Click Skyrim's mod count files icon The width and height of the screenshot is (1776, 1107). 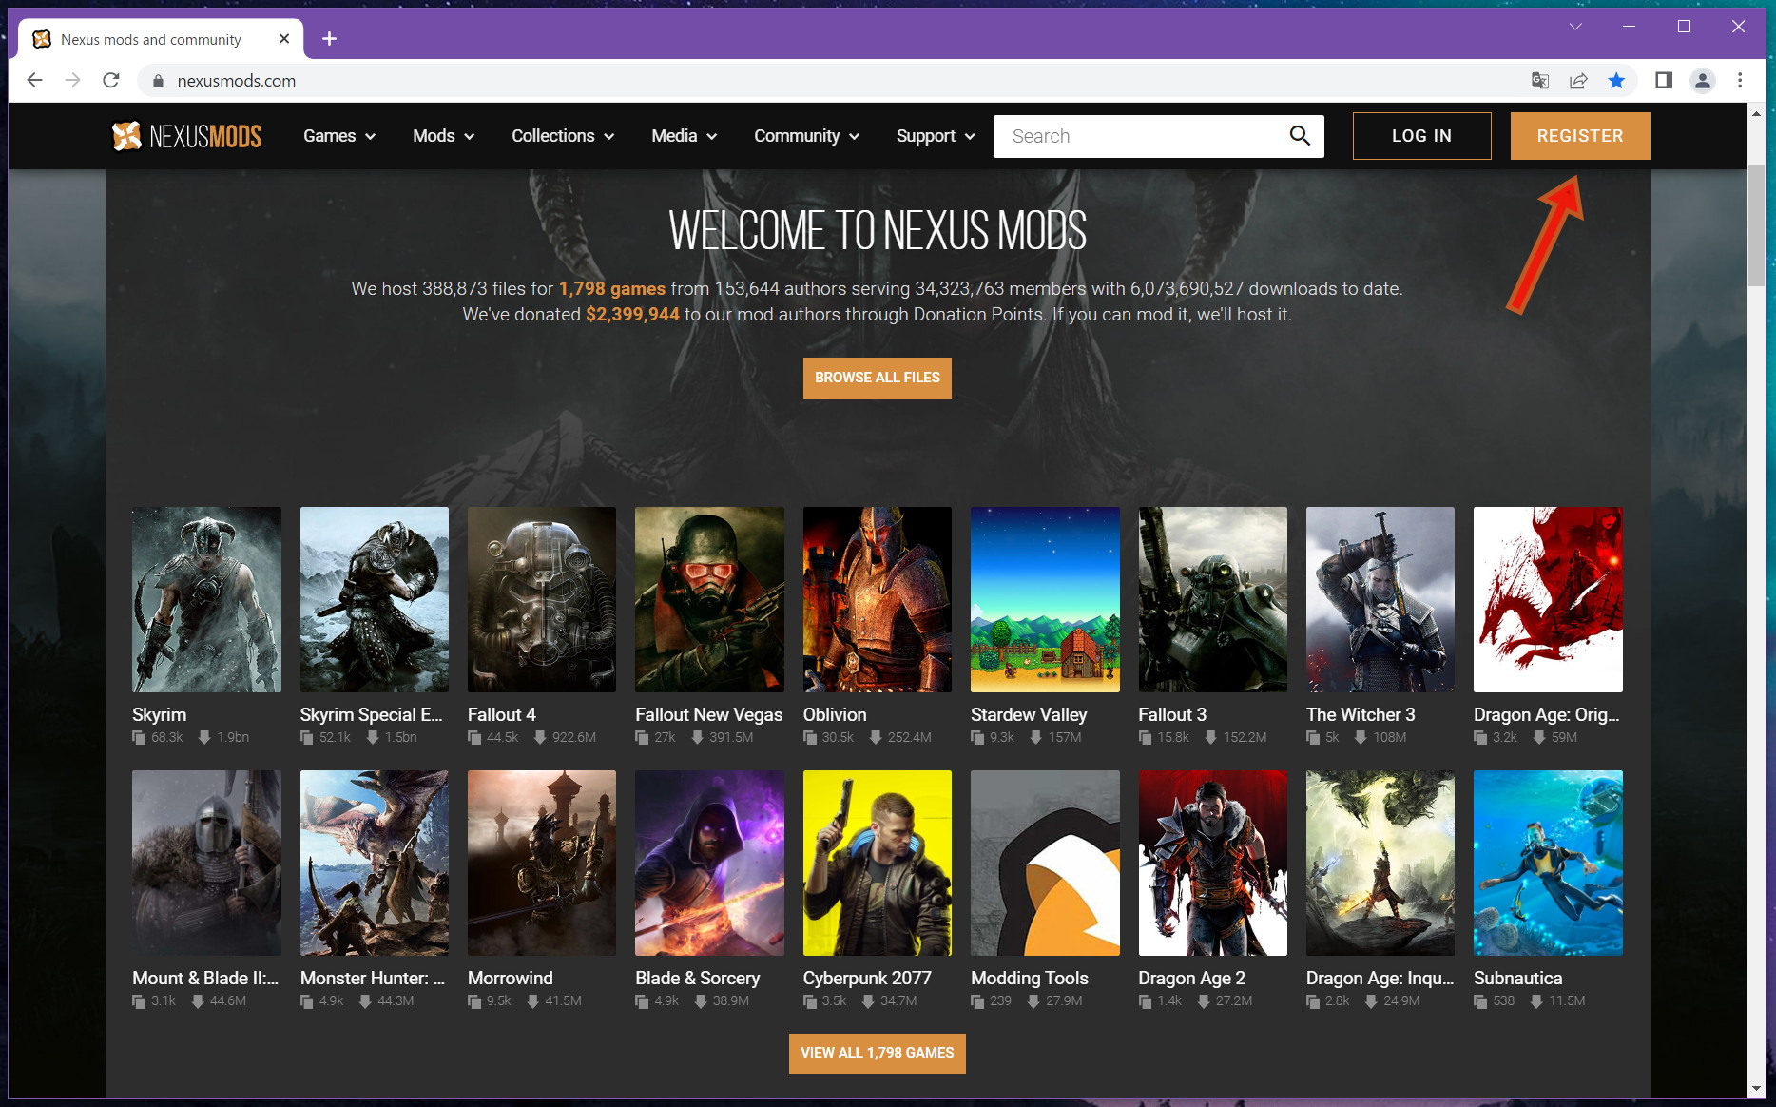(x=139, y=738)
